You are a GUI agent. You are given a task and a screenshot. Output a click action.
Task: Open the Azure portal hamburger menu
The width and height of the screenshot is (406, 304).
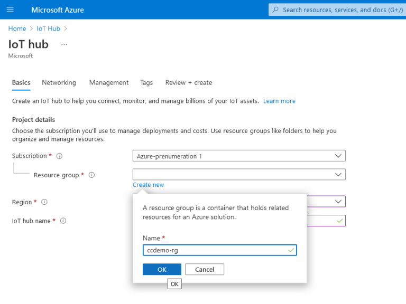(10, 10)
